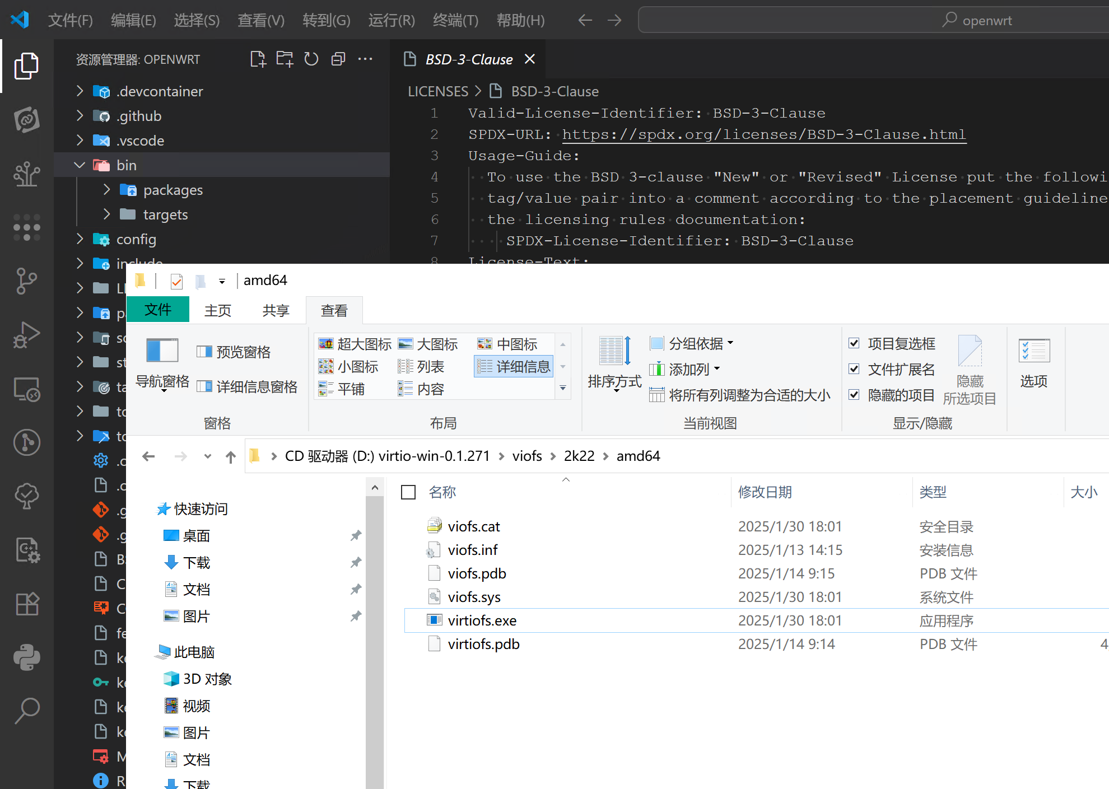Open the Source Control view in activity bar
This screenshot has height=789, width=1109.
[26, 281]
